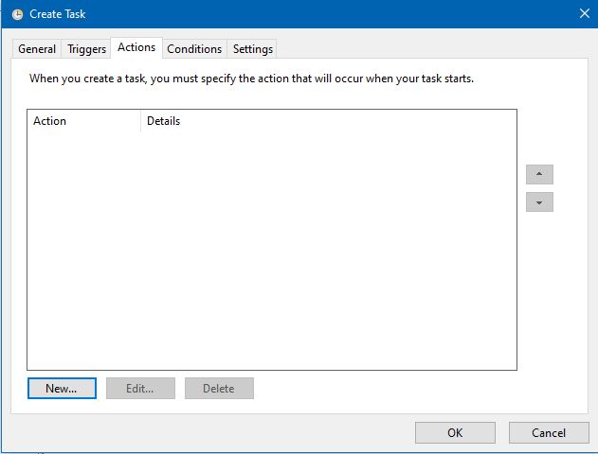Close the Create Task dialog window
This screenshot has width=598, height=454.
point(583,14)
